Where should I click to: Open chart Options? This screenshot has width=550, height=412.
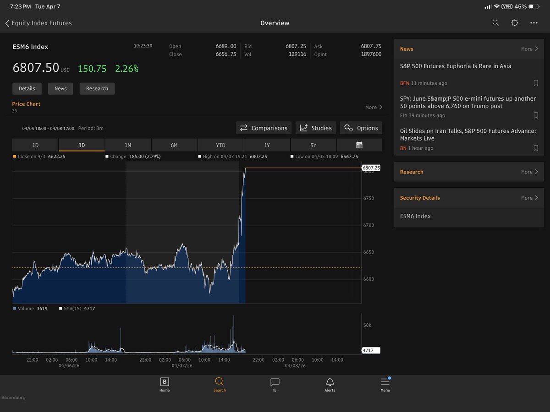[x=361, y=128]
